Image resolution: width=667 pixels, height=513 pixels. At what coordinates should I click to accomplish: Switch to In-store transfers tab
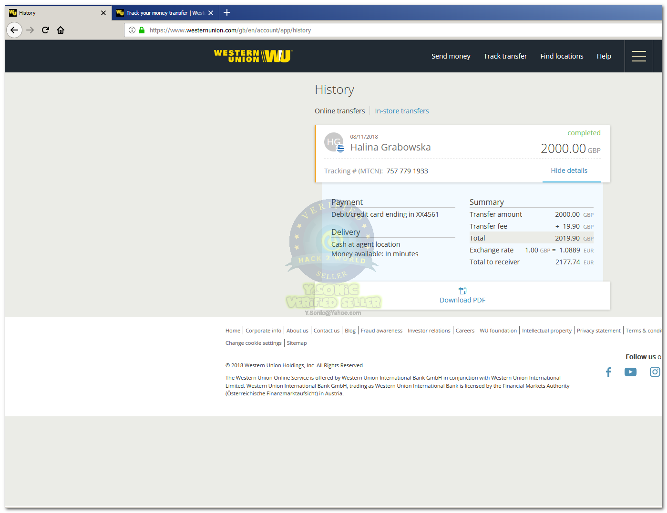point(401,111)
